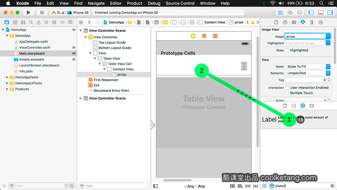Select Assets.xcassets in the navigator

click(x=31, y=59)
